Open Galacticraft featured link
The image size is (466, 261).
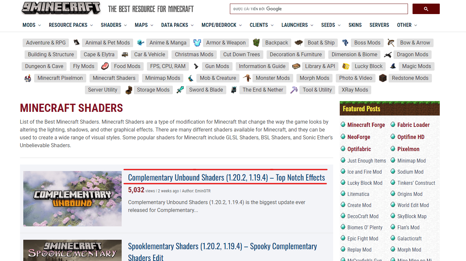[410, 238]
